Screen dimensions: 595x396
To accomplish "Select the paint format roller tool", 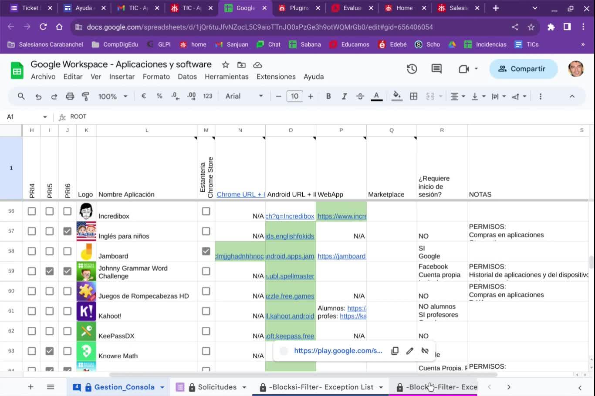I will coord(85,96).
